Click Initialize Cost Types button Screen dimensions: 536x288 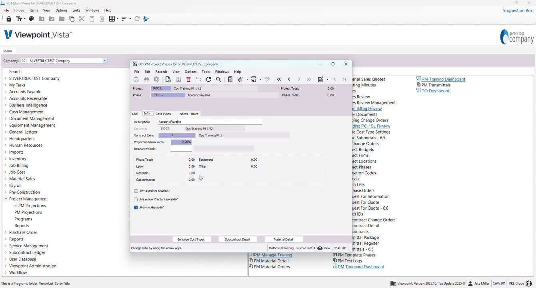(x=191, y=240)
